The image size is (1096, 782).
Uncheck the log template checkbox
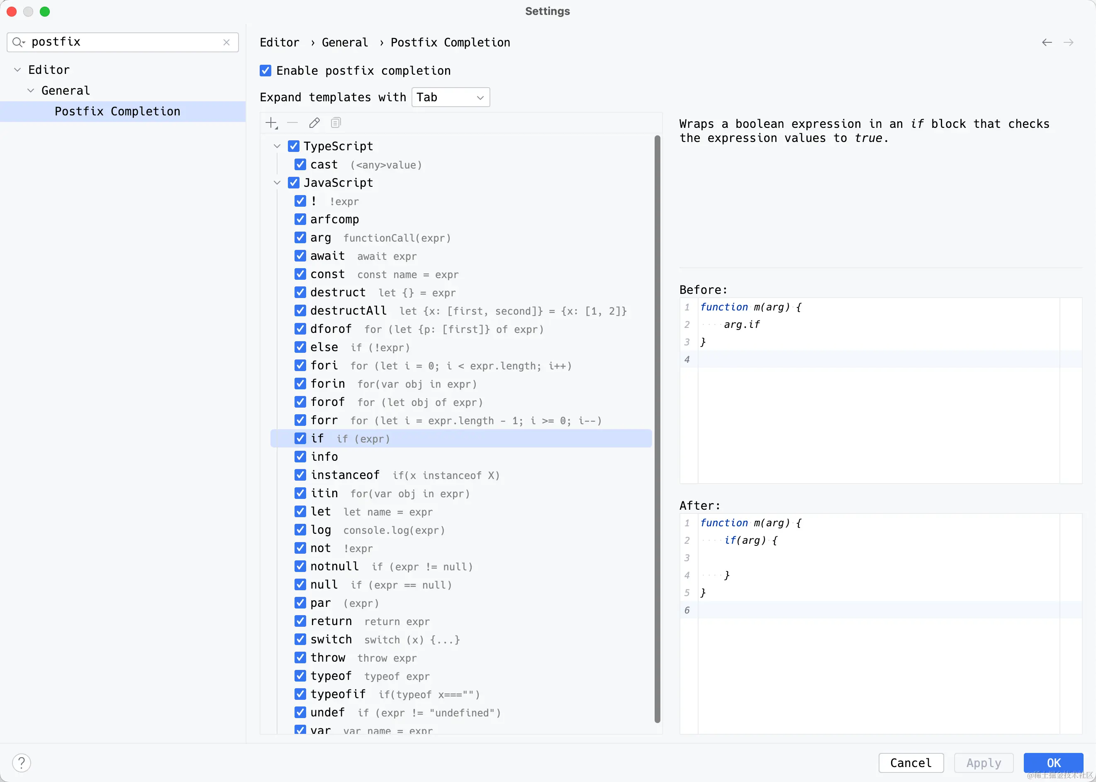pyautogui.click(x=300, y=530)
